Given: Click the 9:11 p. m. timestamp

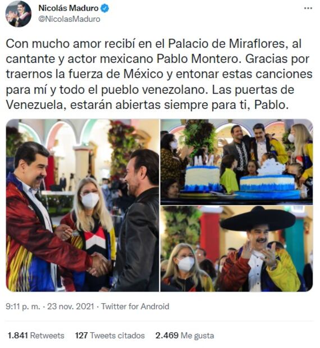Looking at the screenshot, I should point(23,306).
